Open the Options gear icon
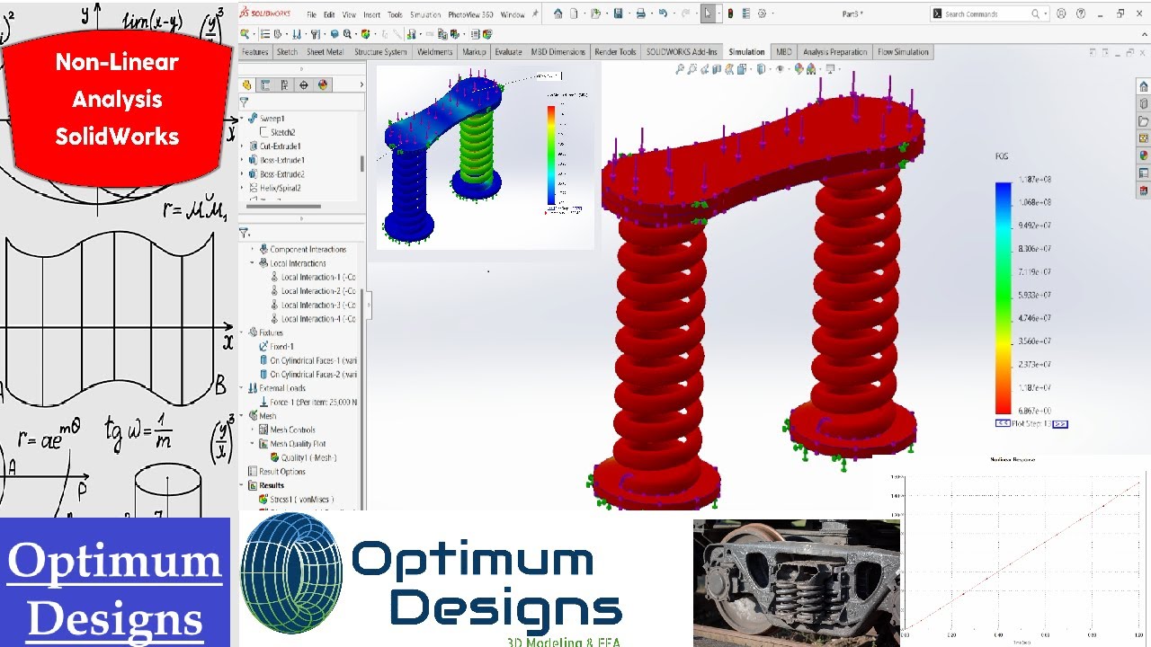Image resolution: width=1151 pixels, height=647 pixels. (x=761, y=13)
